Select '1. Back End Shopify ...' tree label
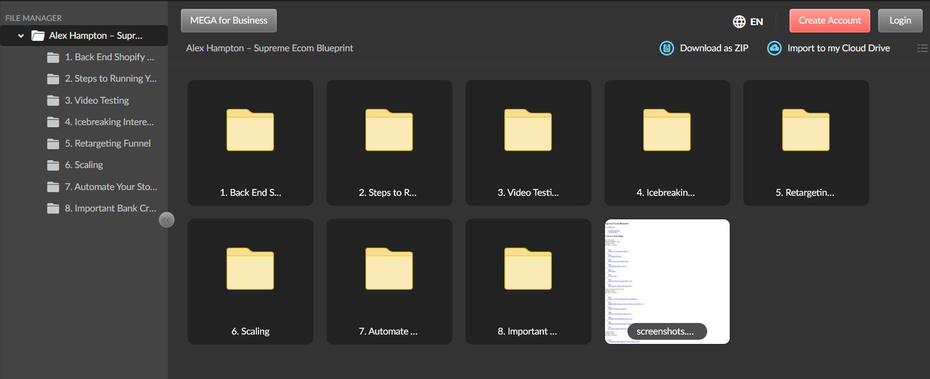 110,57
